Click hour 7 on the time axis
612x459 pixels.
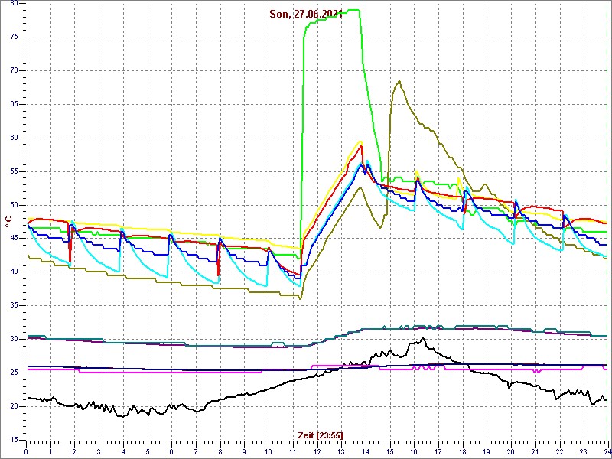click(x=196, y=451)
